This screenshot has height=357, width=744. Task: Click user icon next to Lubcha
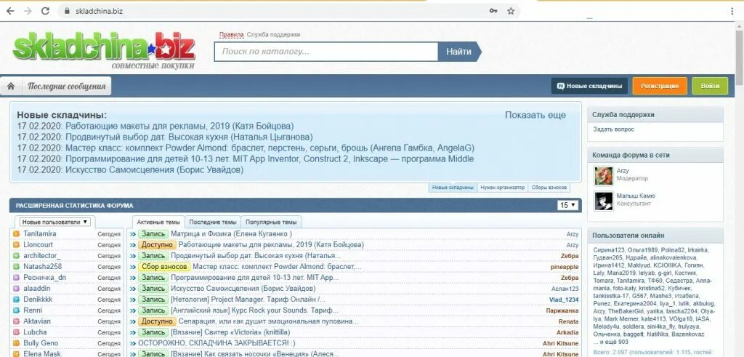pyautogui.click(x=16, y=332)
